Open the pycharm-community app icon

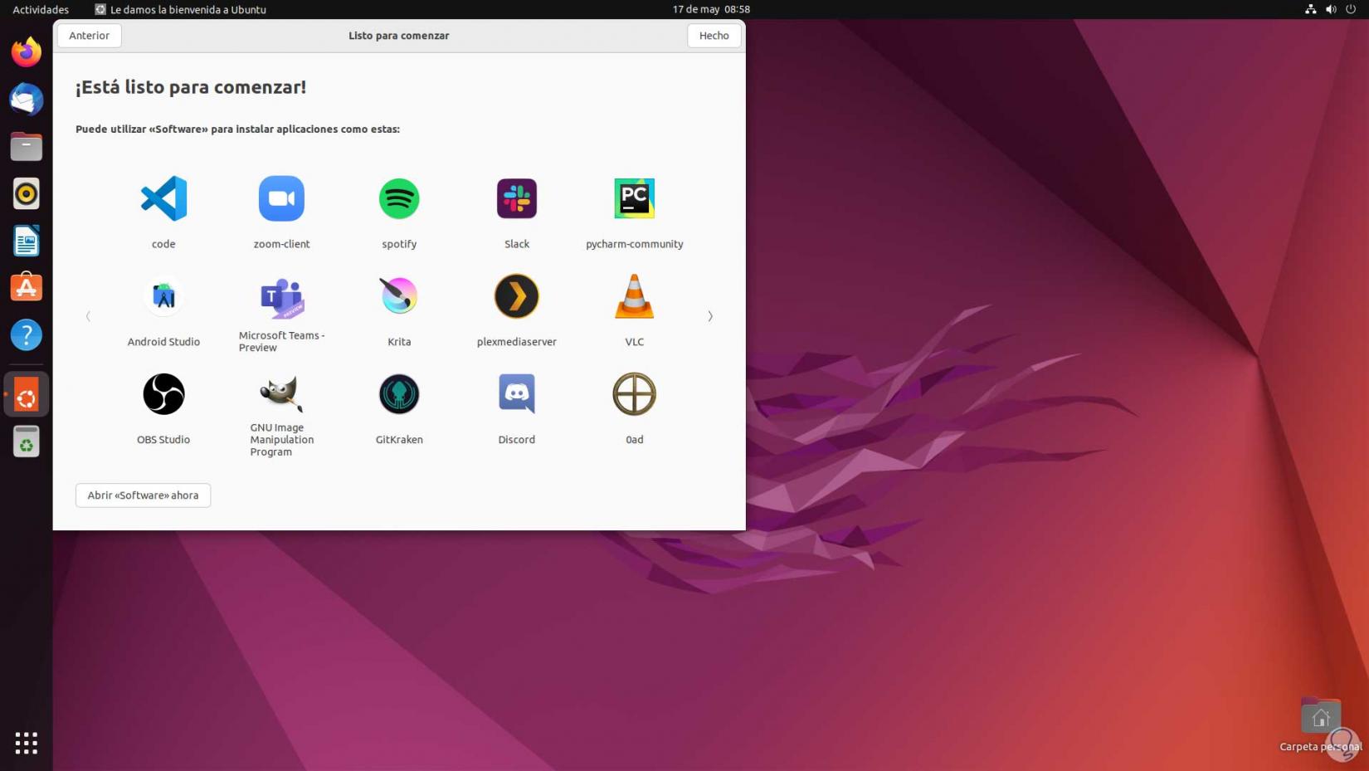[635, 198]
